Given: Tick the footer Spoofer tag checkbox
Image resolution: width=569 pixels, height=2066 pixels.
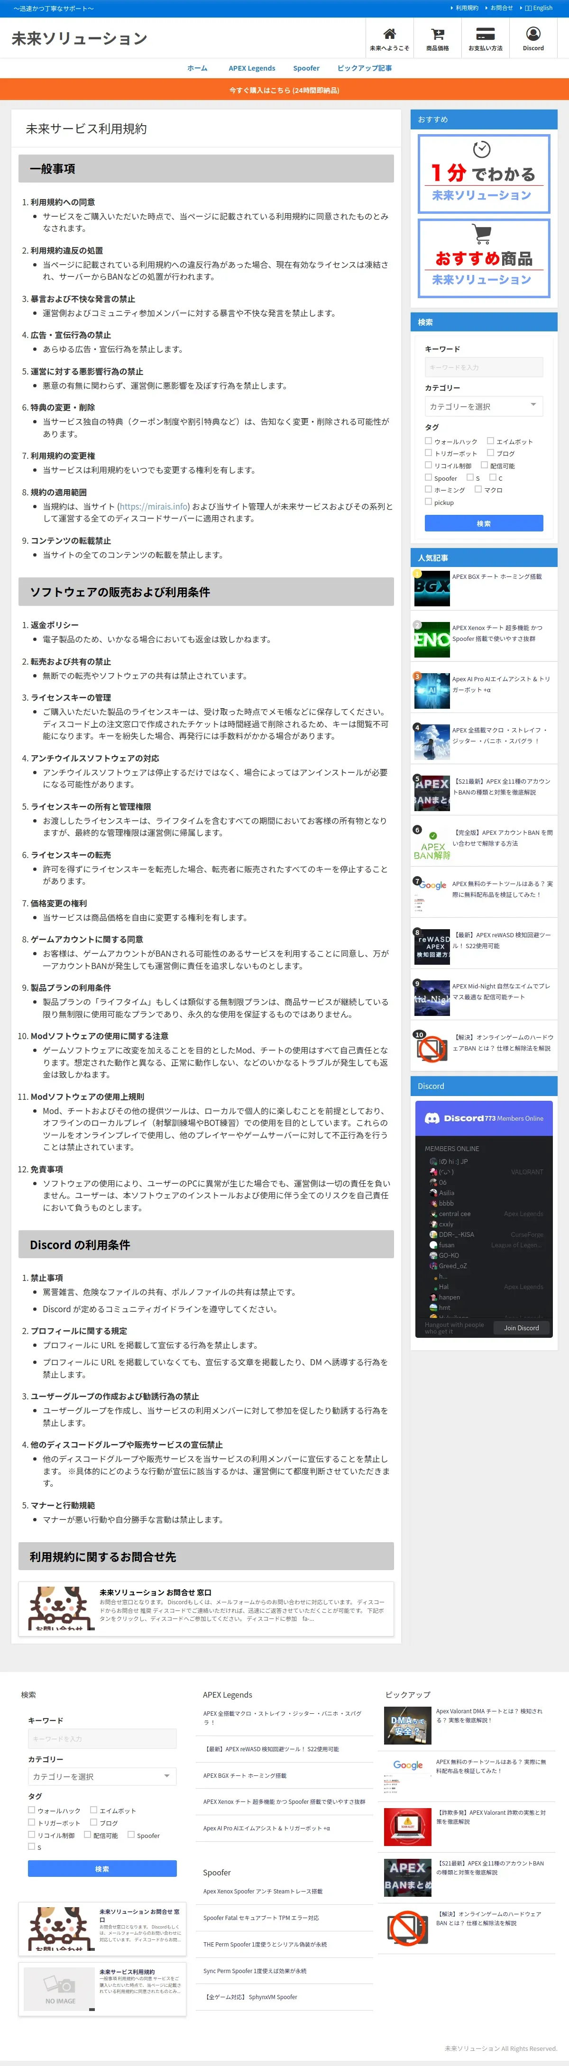Looking at the screenshot, I should [131, 1834].
